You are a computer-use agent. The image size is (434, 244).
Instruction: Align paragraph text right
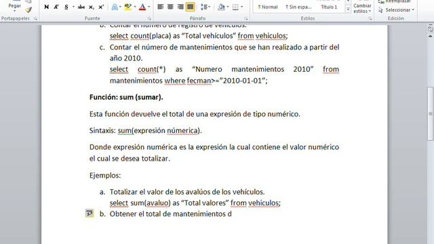[x=180, y=7]
